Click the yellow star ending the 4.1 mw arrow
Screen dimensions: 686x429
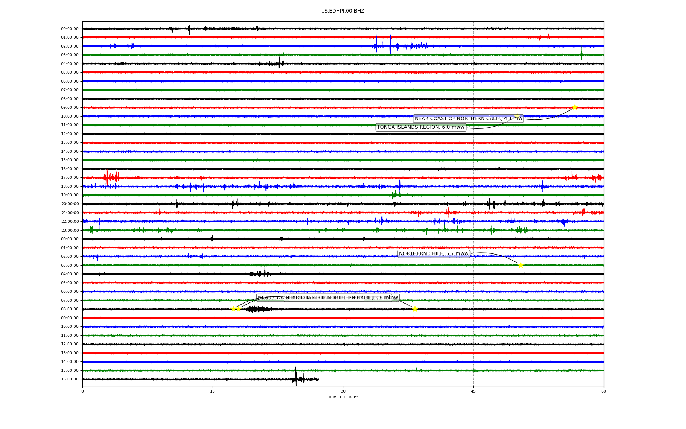point(575,107)
